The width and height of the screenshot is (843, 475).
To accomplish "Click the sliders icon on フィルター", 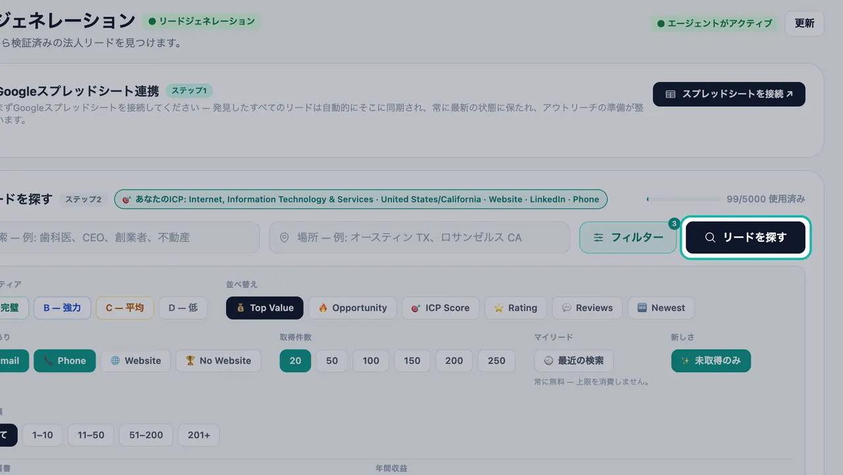I will tap(599, 238).
